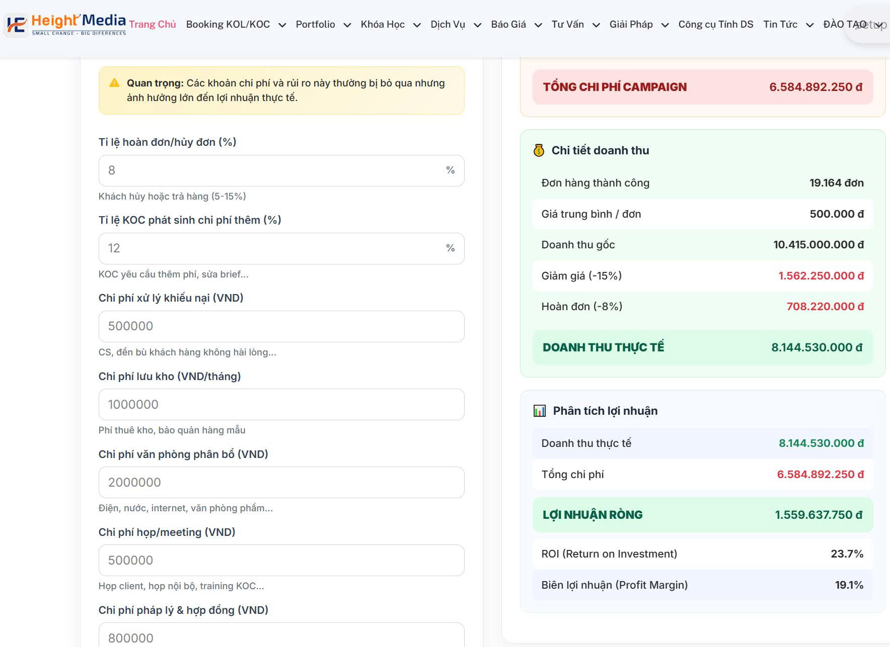890x647 pixels.
Task: Expand the Dịch Vụ menu
Action: pyautogui.click(x=477, y=25)
